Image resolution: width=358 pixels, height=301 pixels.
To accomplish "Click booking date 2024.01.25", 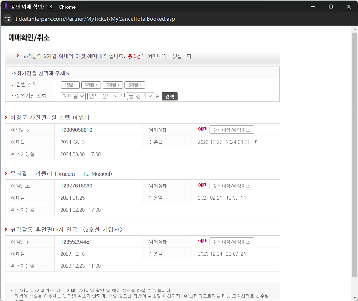I will pyautogui.click(x=73, y=198).
